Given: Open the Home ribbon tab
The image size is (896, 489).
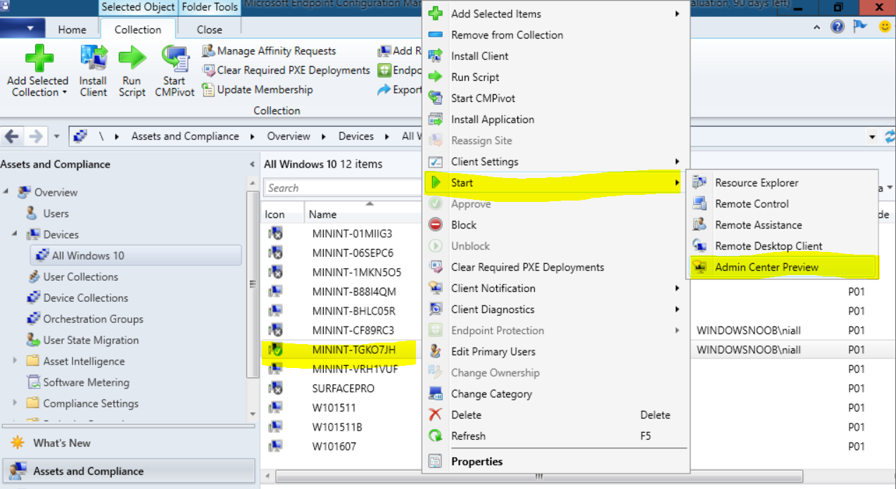Looking at the screenshot, I should [x=72, y=30].
